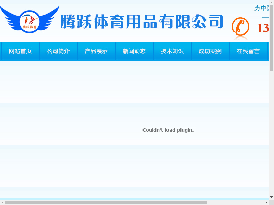
Task: Select 新闻动态 in the navigation bar
Action: point(134,51)
